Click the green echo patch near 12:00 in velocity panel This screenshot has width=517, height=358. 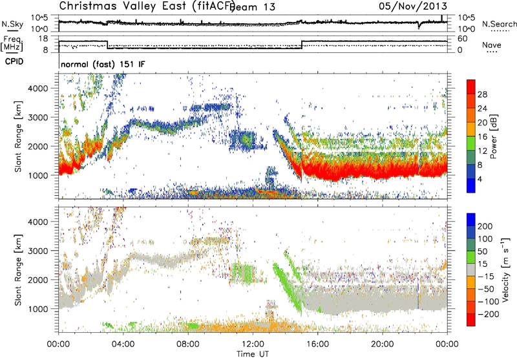(x=244, y=273)
